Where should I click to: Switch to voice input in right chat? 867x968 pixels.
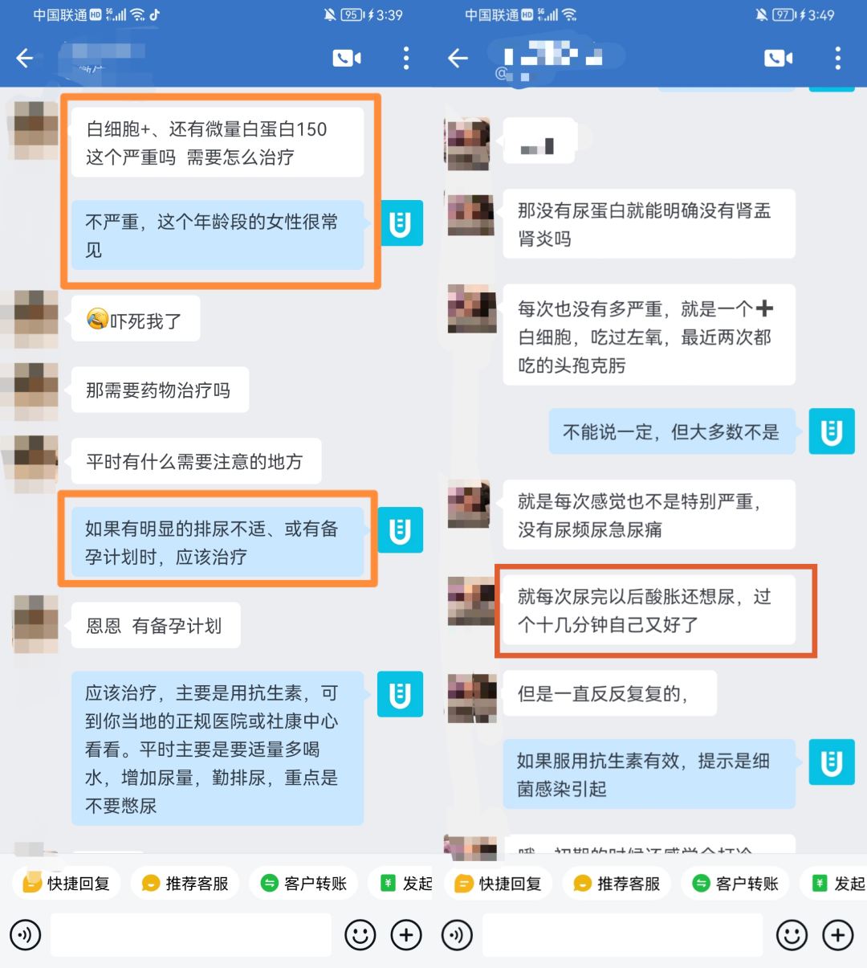(x=458, y=935)
